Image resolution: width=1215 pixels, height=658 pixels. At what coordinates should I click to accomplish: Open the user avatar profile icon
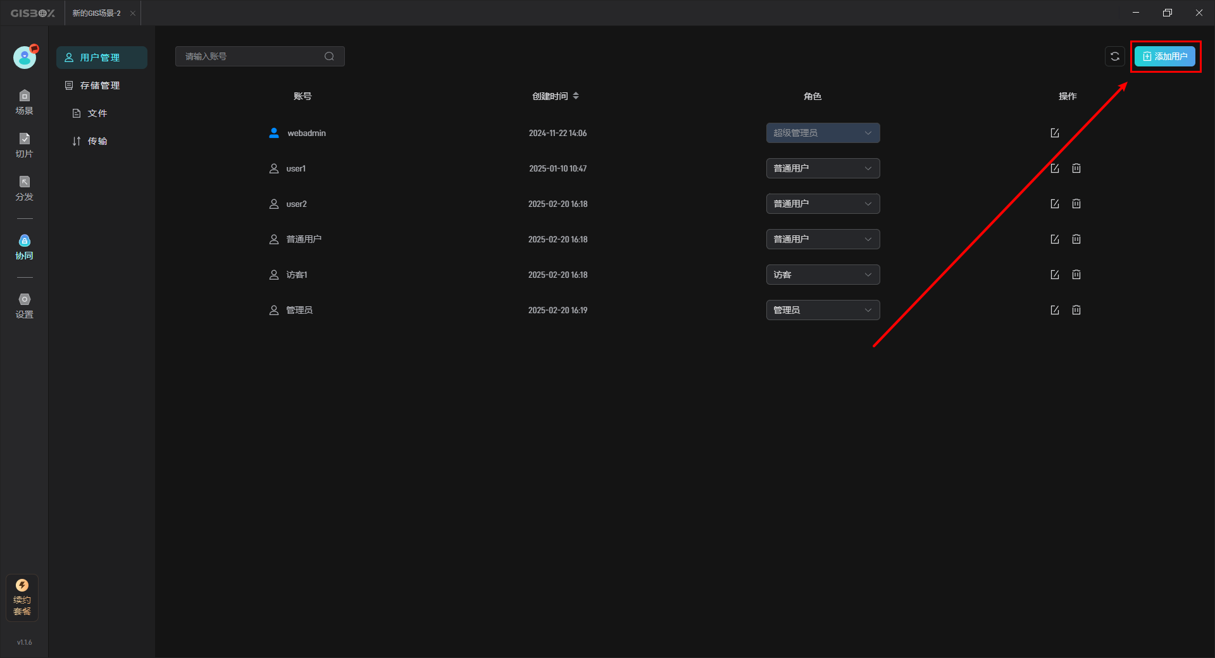pyautogui.click(x=25, y=58)
